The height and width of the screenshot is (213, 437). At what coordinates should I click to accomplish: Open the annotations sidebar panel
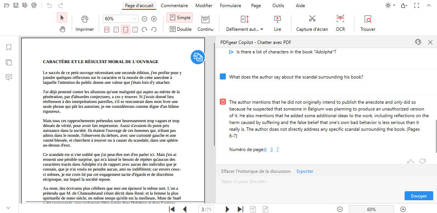[9, 77]
